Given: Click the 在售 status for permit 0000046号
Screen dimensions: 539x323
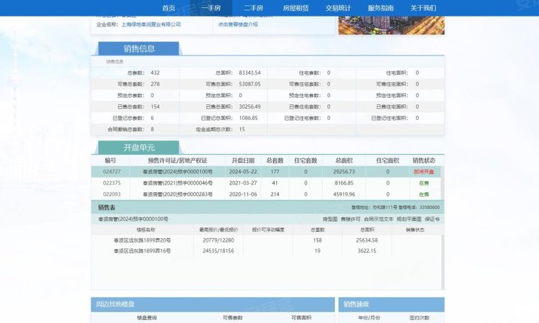Looking at the screenshot, I should pos(424,183).
